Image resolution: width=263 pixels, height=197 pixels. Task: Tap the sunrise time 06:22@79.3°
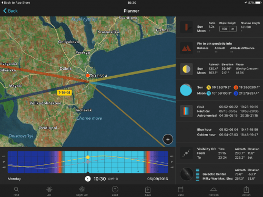(221, 87)
